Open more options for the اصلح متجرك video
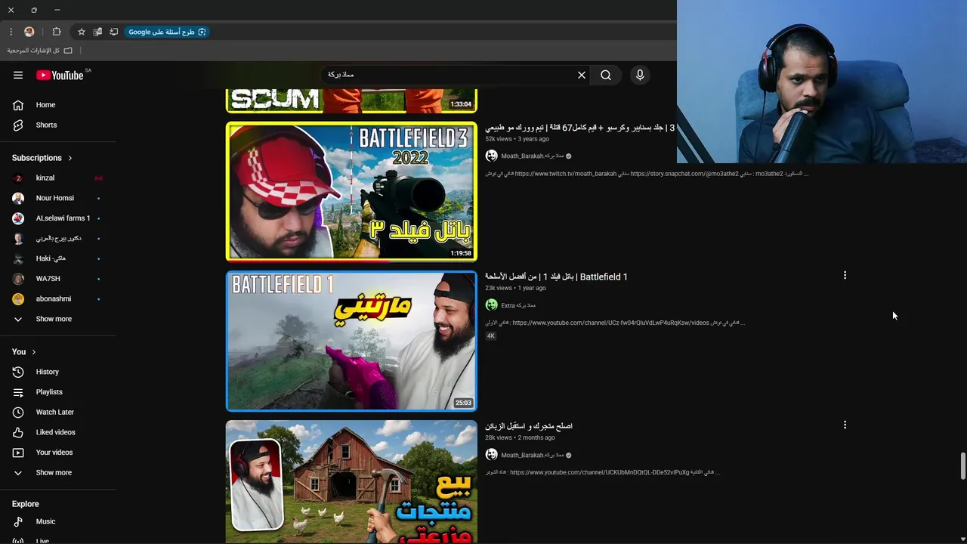The height and width of the screenshot is (544, 967). 845,425
